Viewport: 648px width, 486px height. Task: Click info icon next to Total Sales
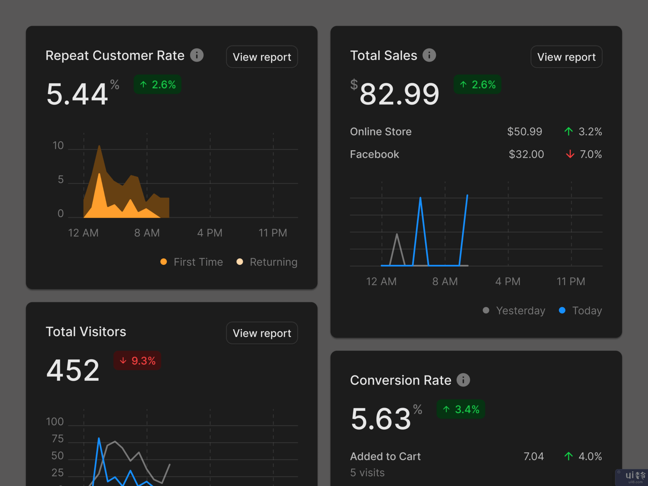(x=429, y=55)
